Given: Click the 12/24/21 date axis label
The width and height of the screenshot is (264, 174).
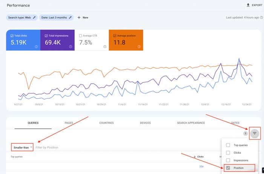Looking at the screenshot, I should (x=247, y=104).
